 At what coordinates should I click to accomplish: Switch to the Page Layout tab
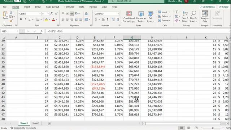52,7
